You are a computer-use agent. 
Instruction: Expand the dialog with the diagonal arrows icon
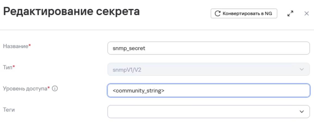(x=290, y=13)
